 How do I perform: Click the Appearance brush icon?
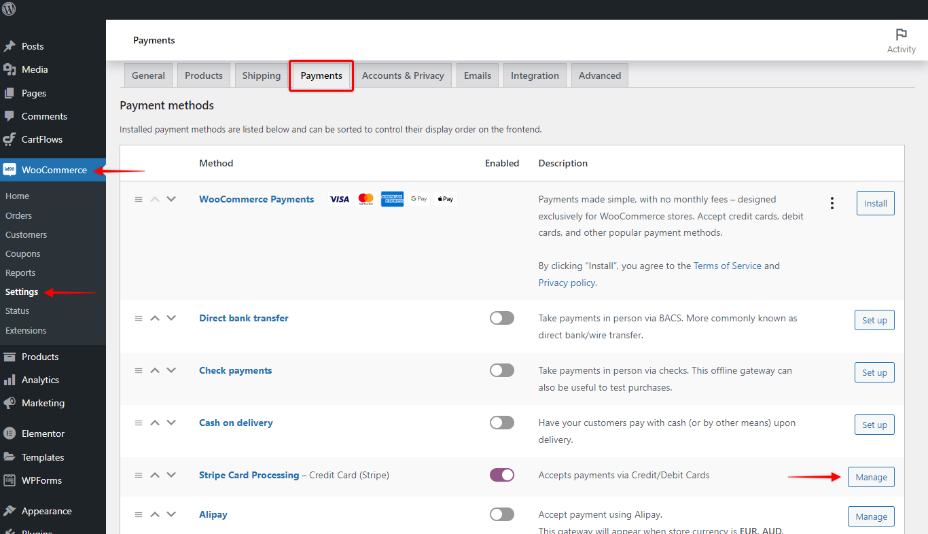click(x=10, y=511)
